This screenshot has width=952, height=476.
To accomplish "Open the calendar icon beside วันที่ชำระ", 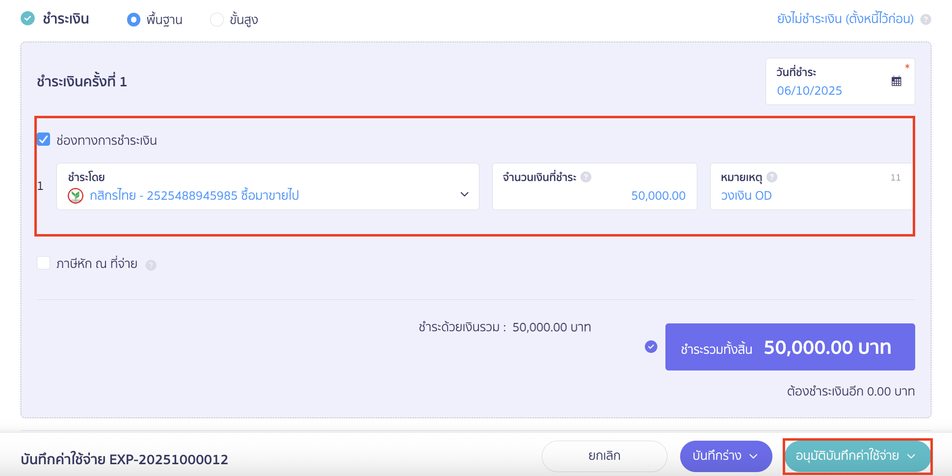I will click(x=897, y=80).
